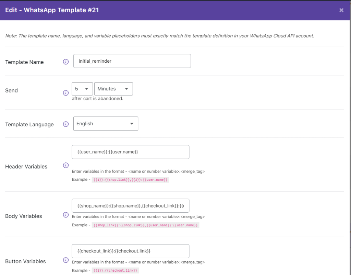Click the dialog title 'Edit - WhatsApp Template #21'
Screen dimensions: 351x275
click(52, 10)
